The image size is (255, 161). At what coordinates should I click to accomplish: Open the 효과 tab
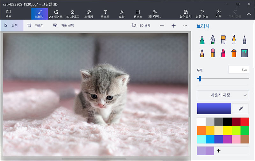pyautogui.click(x=121, y=14)
